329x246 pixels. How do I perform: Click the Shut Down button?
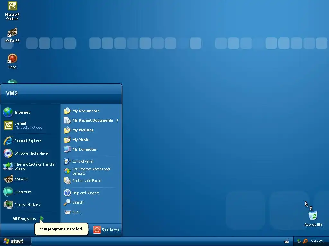(106, 229)
